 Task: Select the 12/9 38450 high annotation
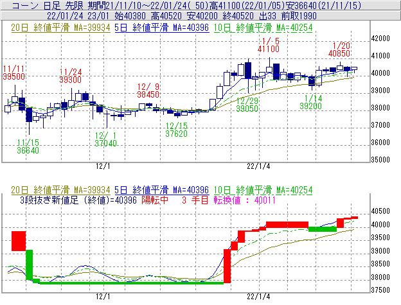pyautogui.click(x=148, y=91)
